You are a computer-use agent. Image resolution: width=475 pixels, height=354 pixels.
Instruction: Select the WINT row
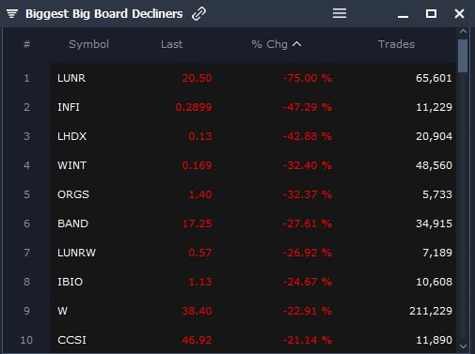tap(253, 165)
